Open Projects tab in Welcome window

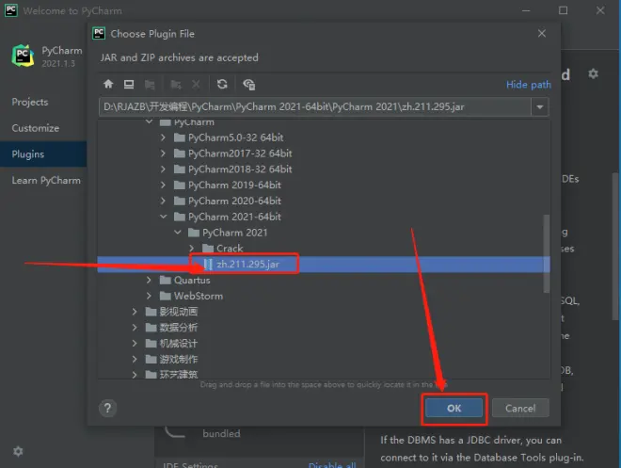pyautogui.click(x=43, y=102)
